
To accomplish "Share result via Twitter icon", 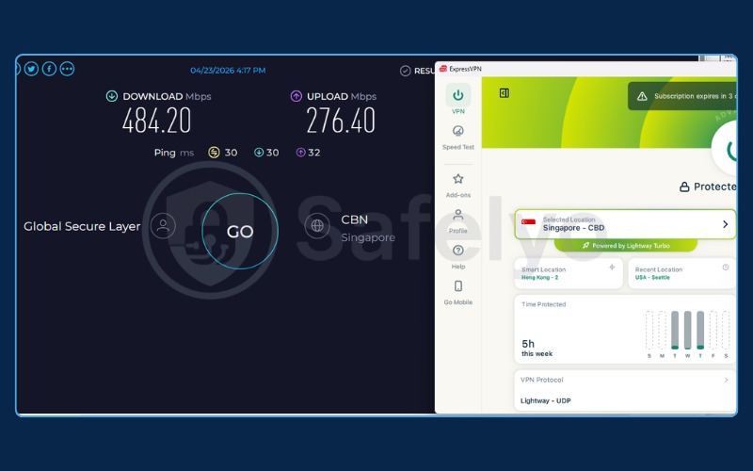I will 31,69.
